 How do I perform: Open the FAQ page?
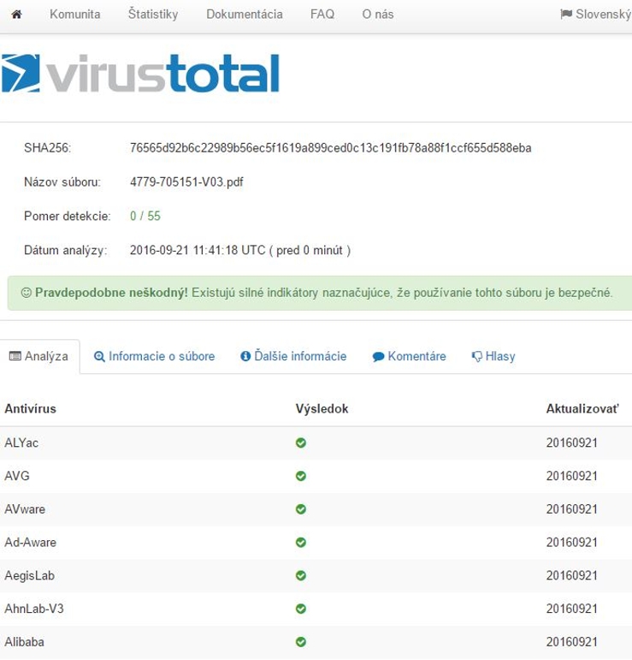pos(322,15)
